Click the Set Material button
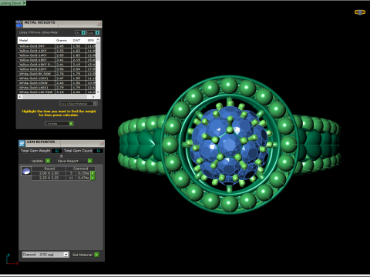370x277 pixels. [82, 255]
